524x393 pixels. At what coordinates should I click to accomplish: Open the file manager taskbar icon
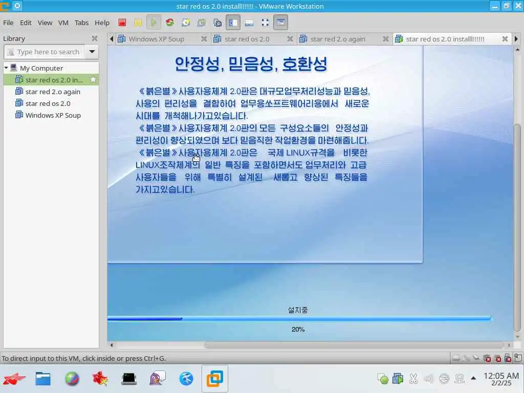point(43,379)
